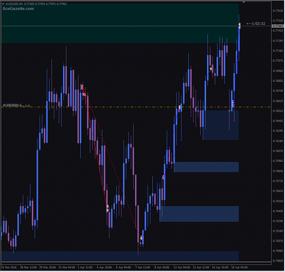Click the 25 Mar 2016 date label

click(9, 267)
